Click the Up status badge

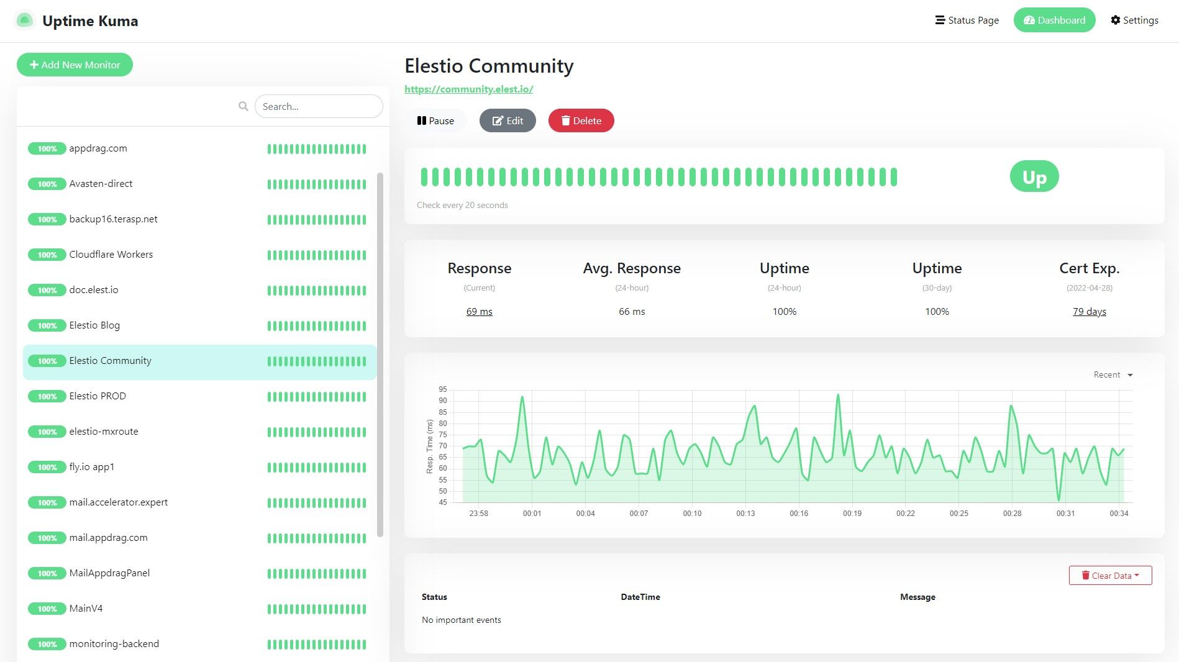1034,177
